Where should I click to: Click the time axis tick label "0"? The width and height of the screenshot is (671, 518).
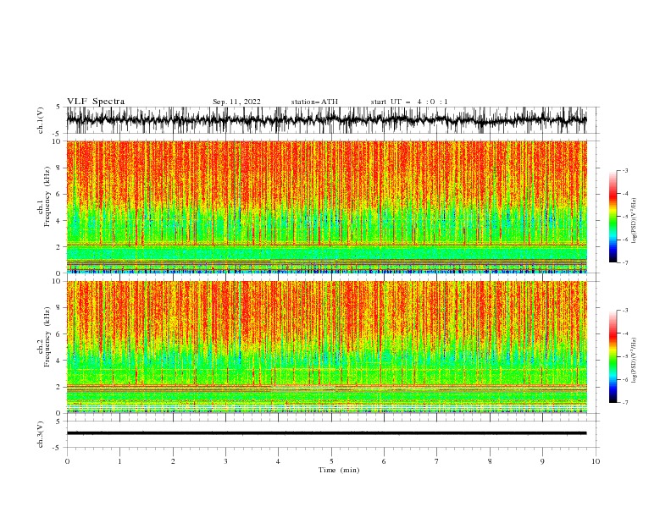(67, 461)
